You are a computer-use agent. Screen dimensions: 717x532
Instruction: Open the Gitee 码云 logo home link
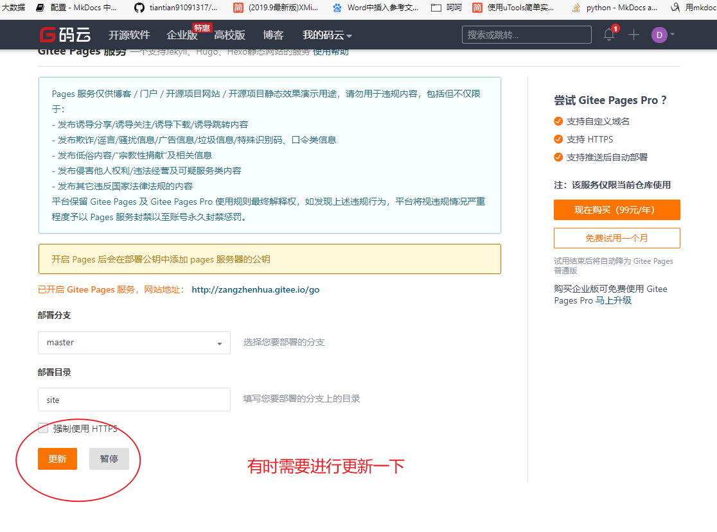point(66,35)
